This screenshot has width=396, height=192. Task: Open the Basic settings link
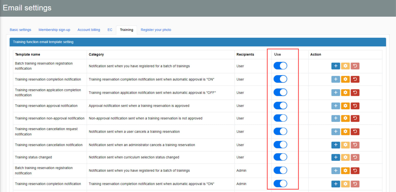click(20, 30)
